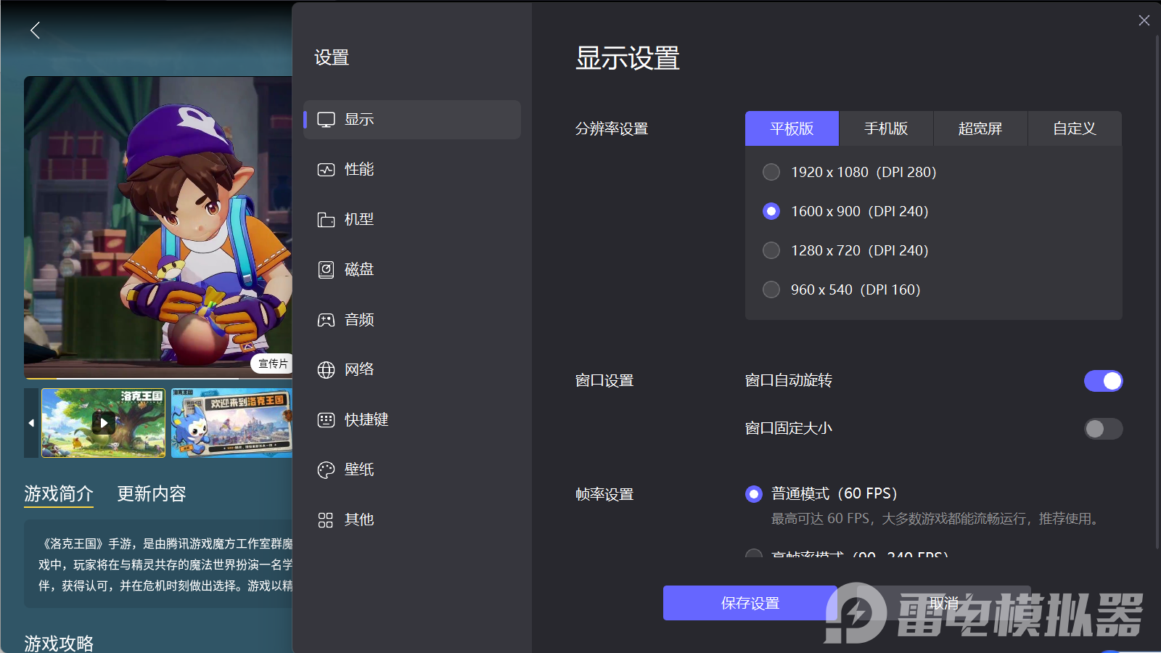1161x653 pixels.
Task: Click the main promo video preview
Action: pyautogui.click(x=158, y=226)
